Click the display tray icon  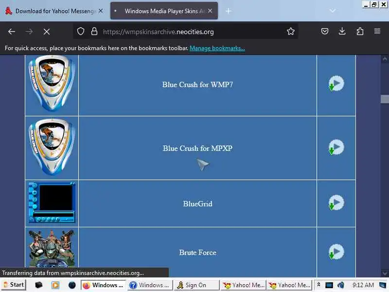coord(329,285)
